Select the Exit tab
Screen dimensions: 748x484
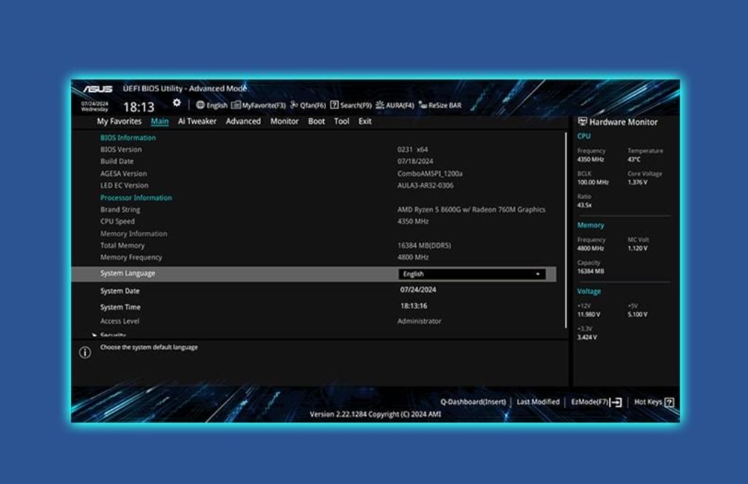pyautogui.click(x=365, y=121)
